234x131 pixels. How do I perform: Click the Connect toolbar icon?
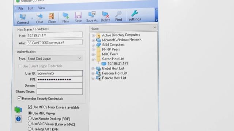pos(23,19)
